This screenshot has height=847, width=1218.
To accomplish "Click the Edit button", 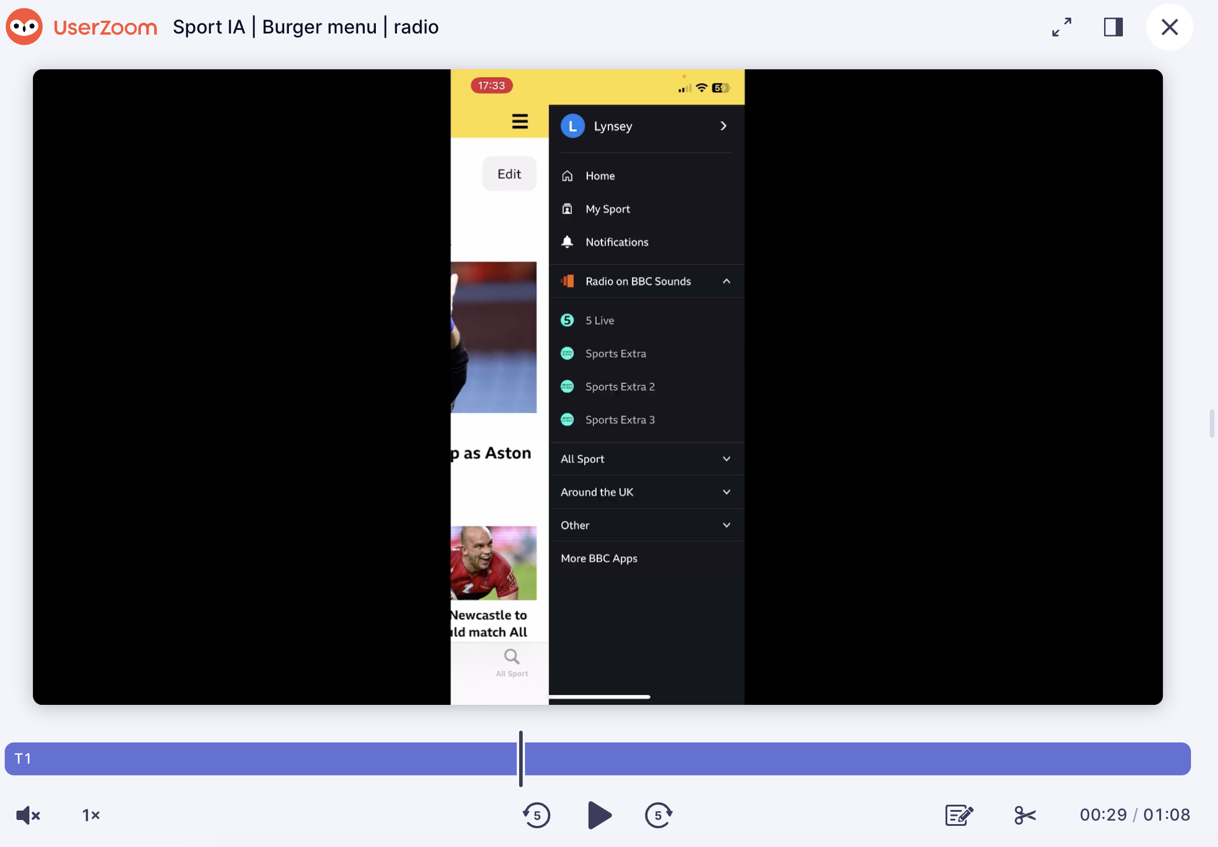I will click(509, 174).
